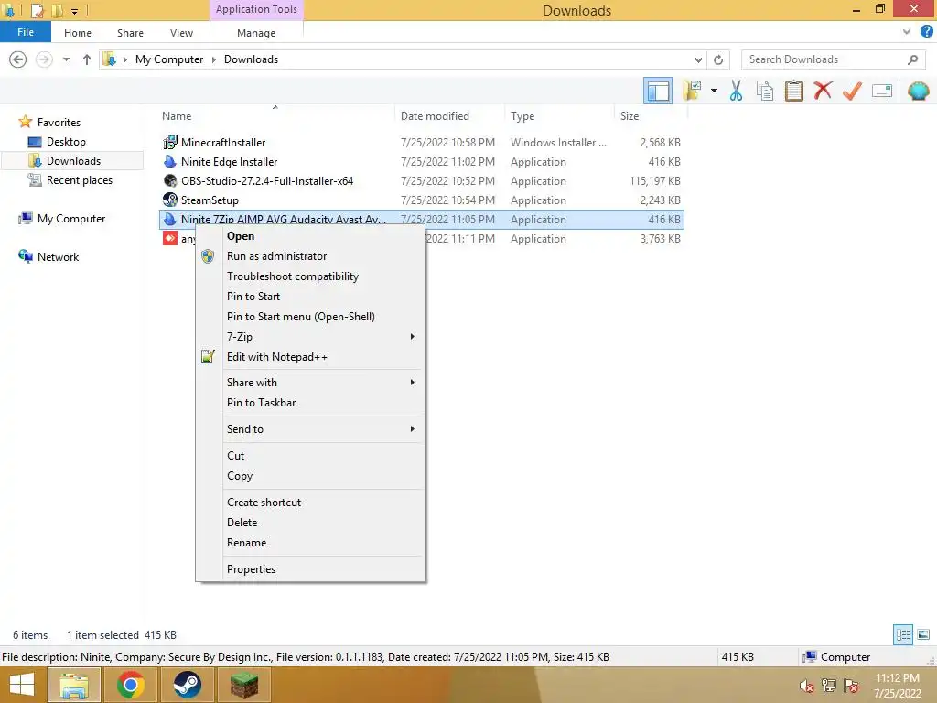Click Downloads in the address breadcrumb
This screenshot has height=703, width=937.
[251, 59]
